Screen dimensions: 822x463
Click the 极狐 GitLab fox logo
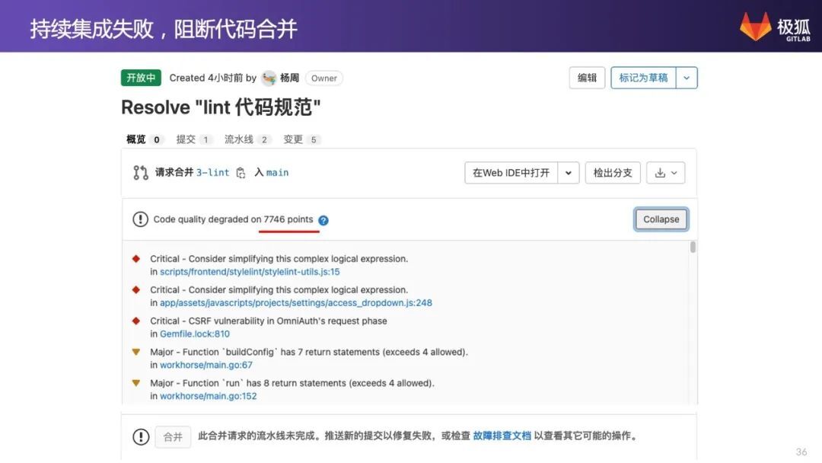pos(756,26)
